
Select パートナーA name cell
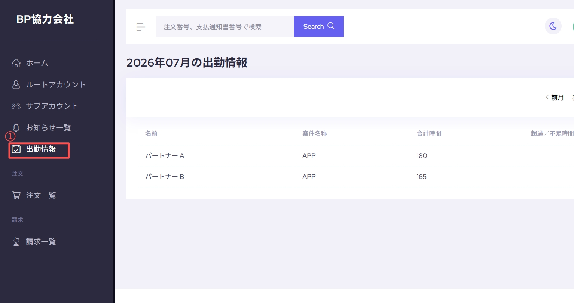[x=165, y=156]
